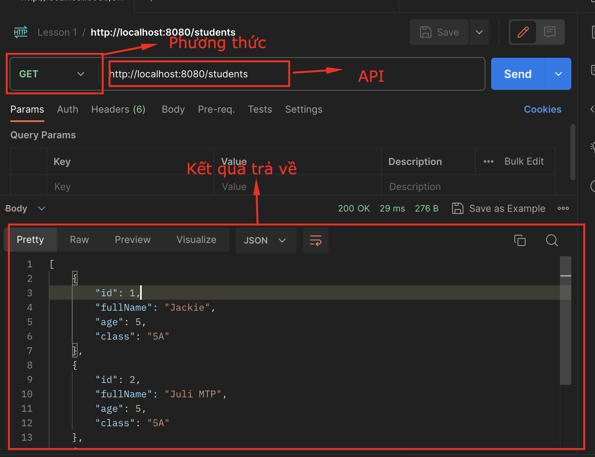Click the pencil edit mode icon

pos(523,32)
